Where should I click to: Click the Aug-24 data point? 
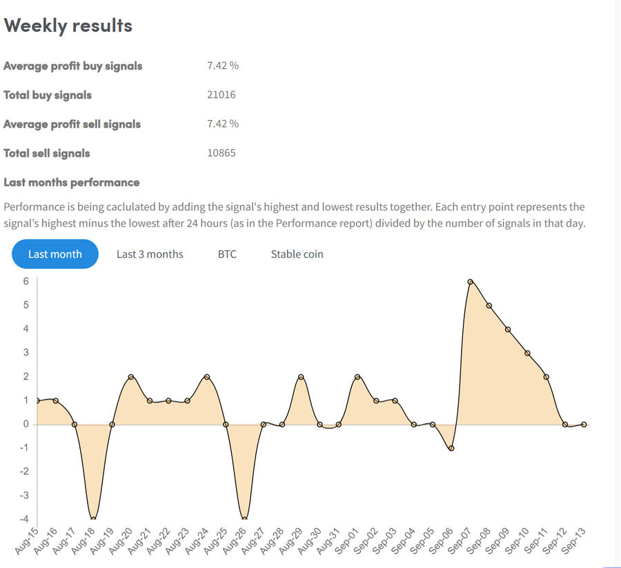coord(206,377)
